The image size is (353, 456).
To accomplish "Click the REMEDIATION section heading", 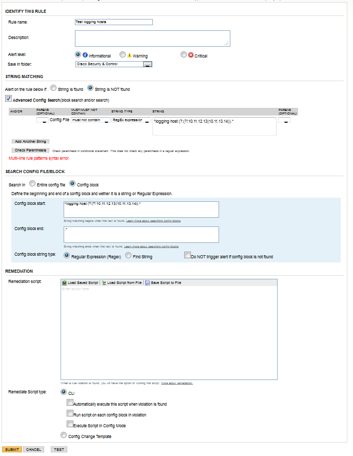I will pos(19,271).
